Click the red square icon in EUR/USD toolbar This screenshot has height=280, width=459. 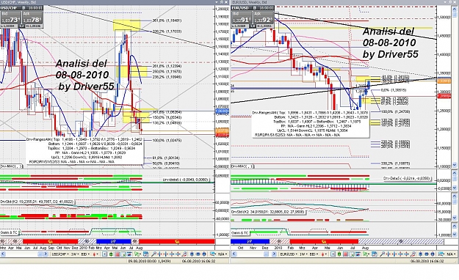pyautogui.click(x=345, y=254)
